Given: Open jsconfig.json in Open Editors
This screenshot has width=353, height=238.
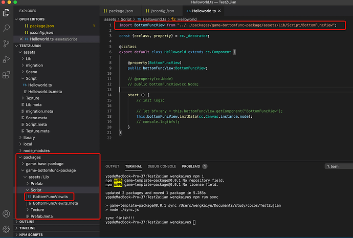Looking at the screenshot, I should click(57, 32).
